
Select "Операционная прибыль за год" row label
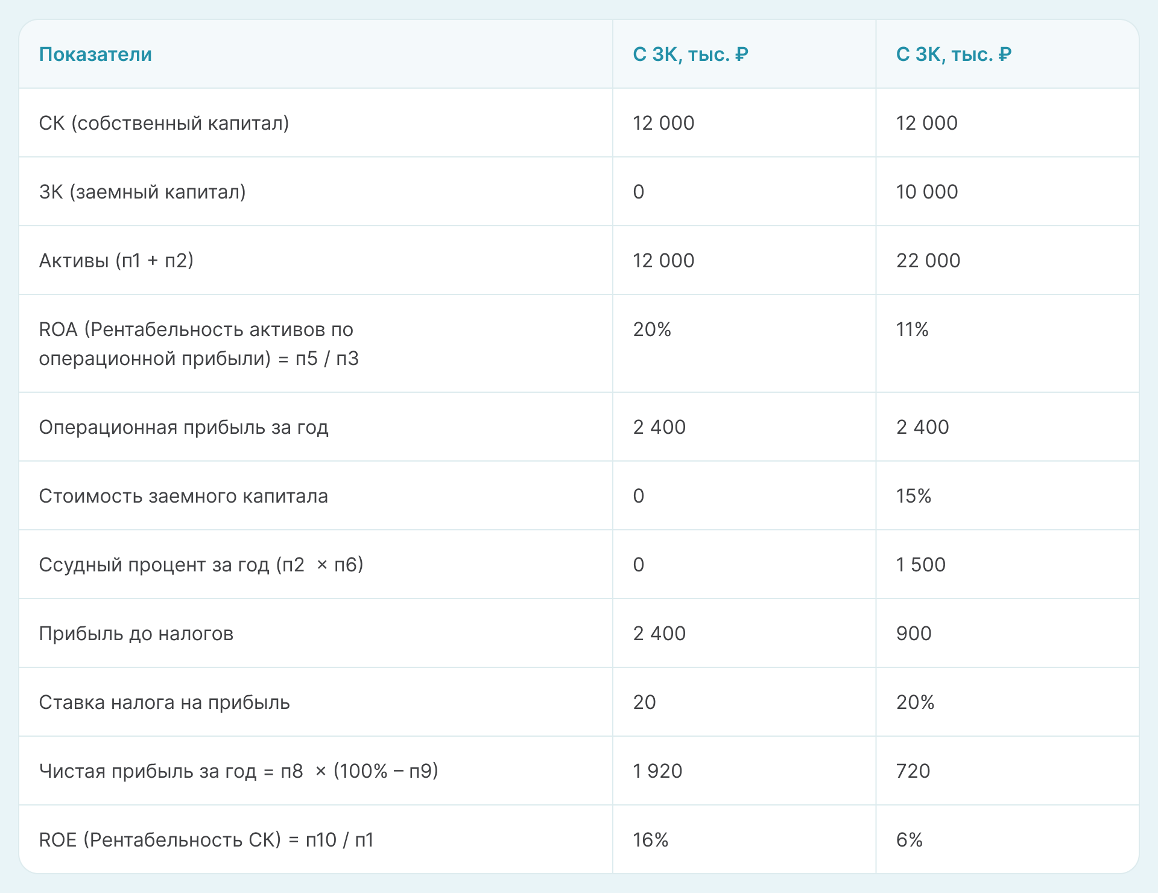tap(183, 427)
